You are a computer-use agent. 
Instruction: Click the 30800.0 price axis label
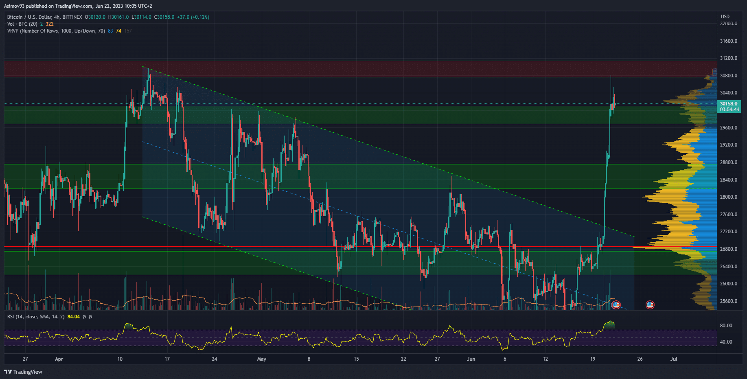(x=729, y=76)
